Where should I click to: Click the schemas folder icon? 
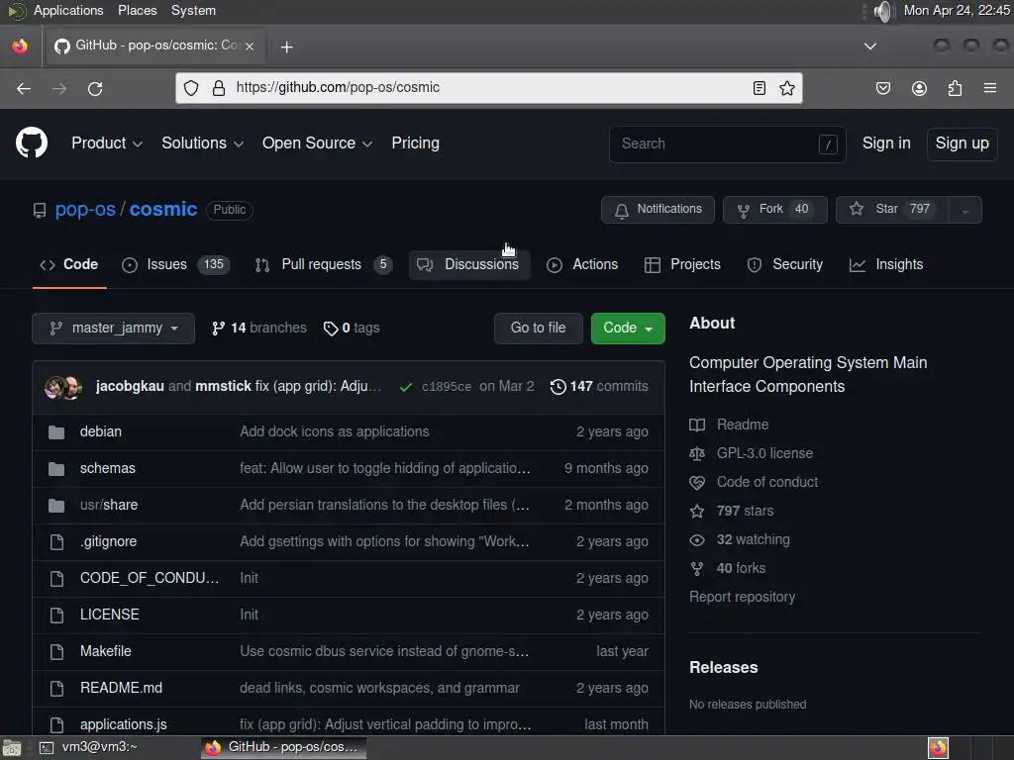point(56,468)
